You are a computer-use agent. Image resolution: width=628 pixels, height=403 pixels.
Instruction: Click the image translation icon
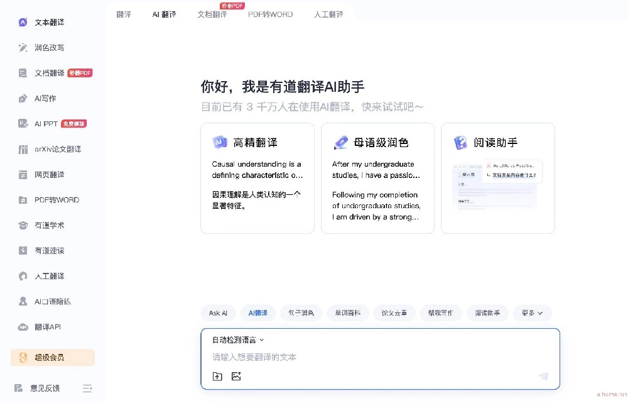[x=236, y=376]
